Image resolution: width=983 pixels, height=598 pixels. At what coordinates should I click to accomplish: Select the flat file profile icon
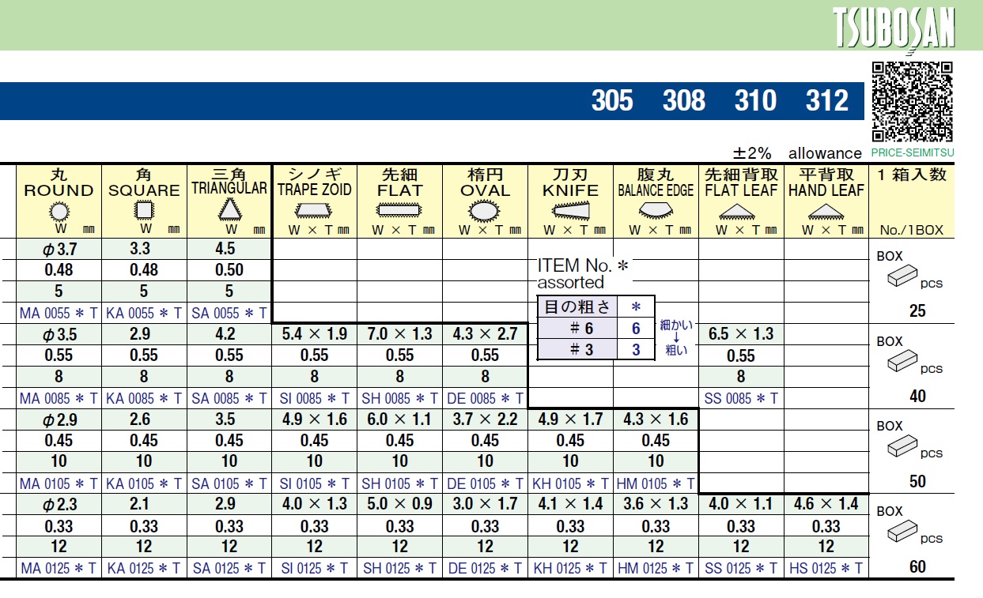tap(400, 210)
